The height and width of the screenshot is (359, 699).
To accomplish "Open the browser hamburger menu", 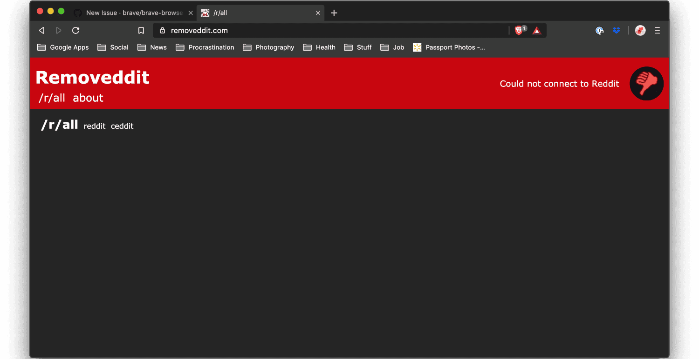I will click(x=658, y=31).
